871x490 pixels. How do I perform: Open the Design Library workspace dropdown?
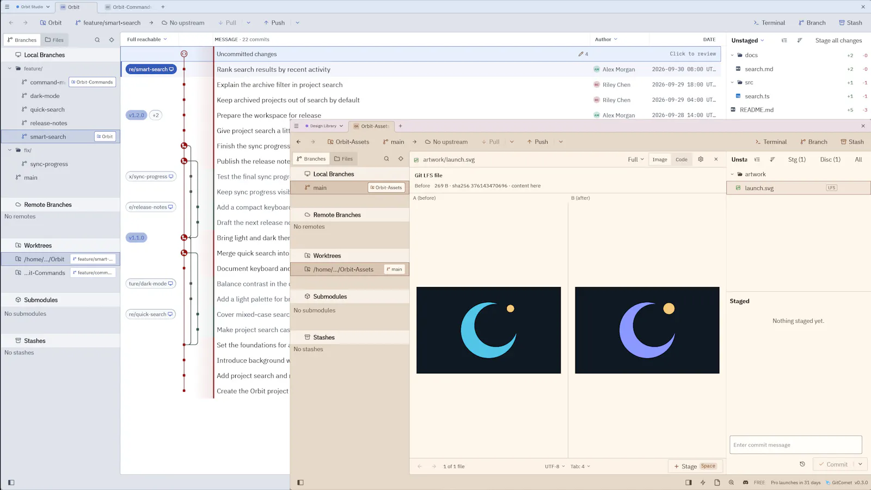coord(324,126)
